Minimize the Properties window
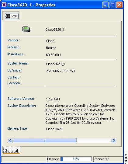 click(105, 5)
